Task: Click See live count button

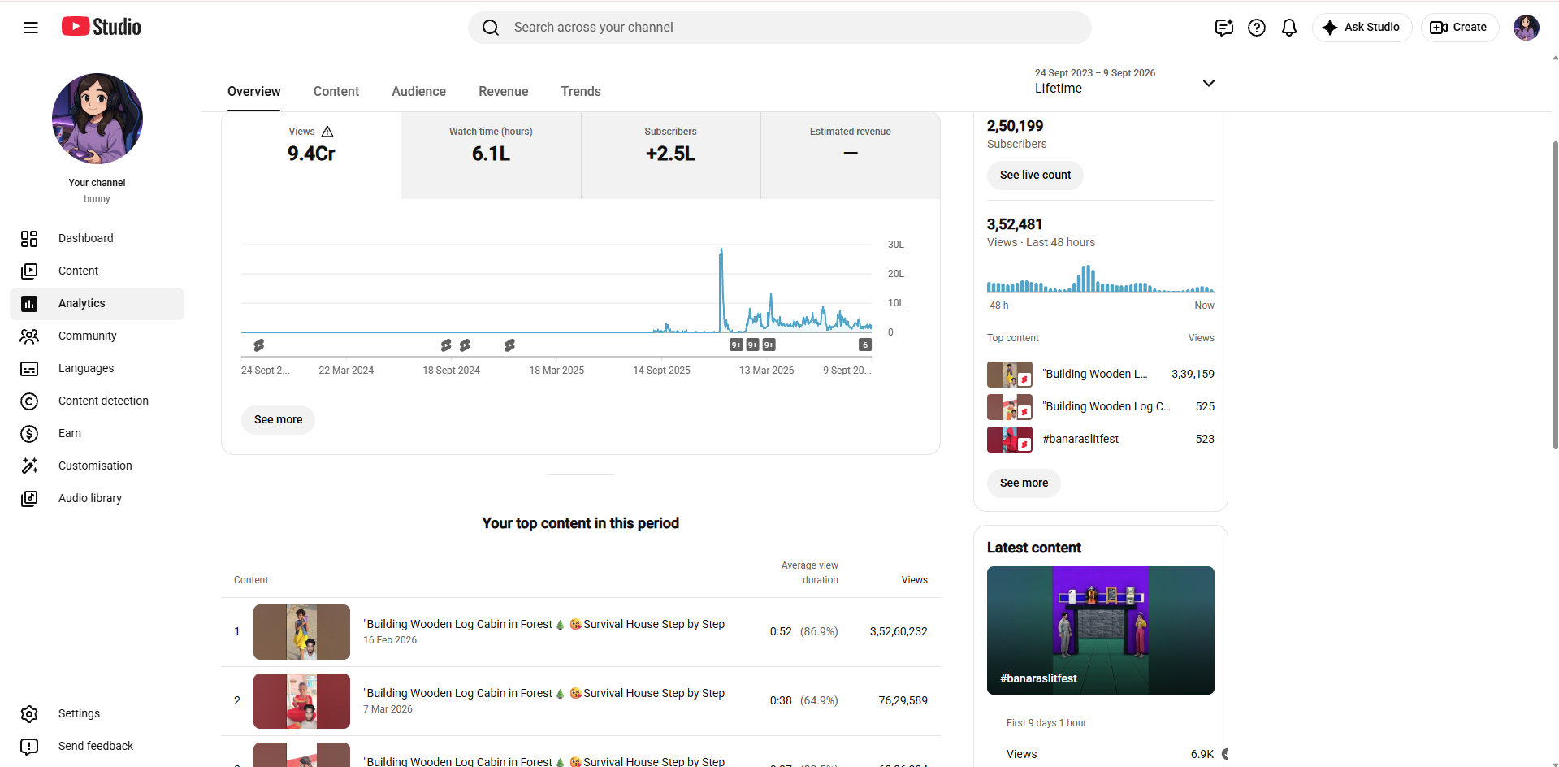Action: [1035, 175]
